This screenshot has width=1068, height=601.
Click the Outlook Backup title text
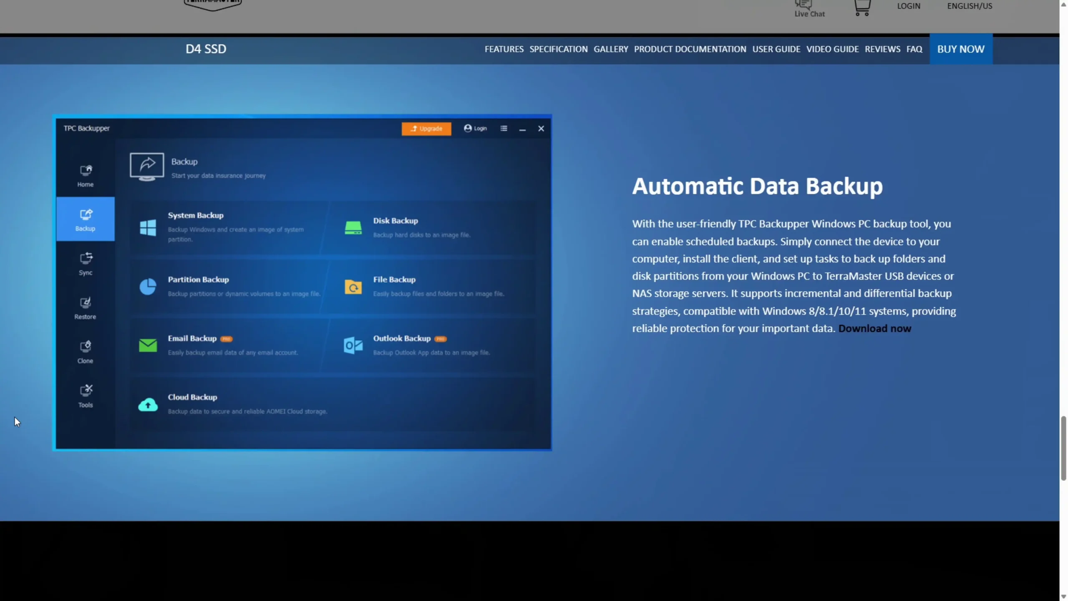point(402,338)
